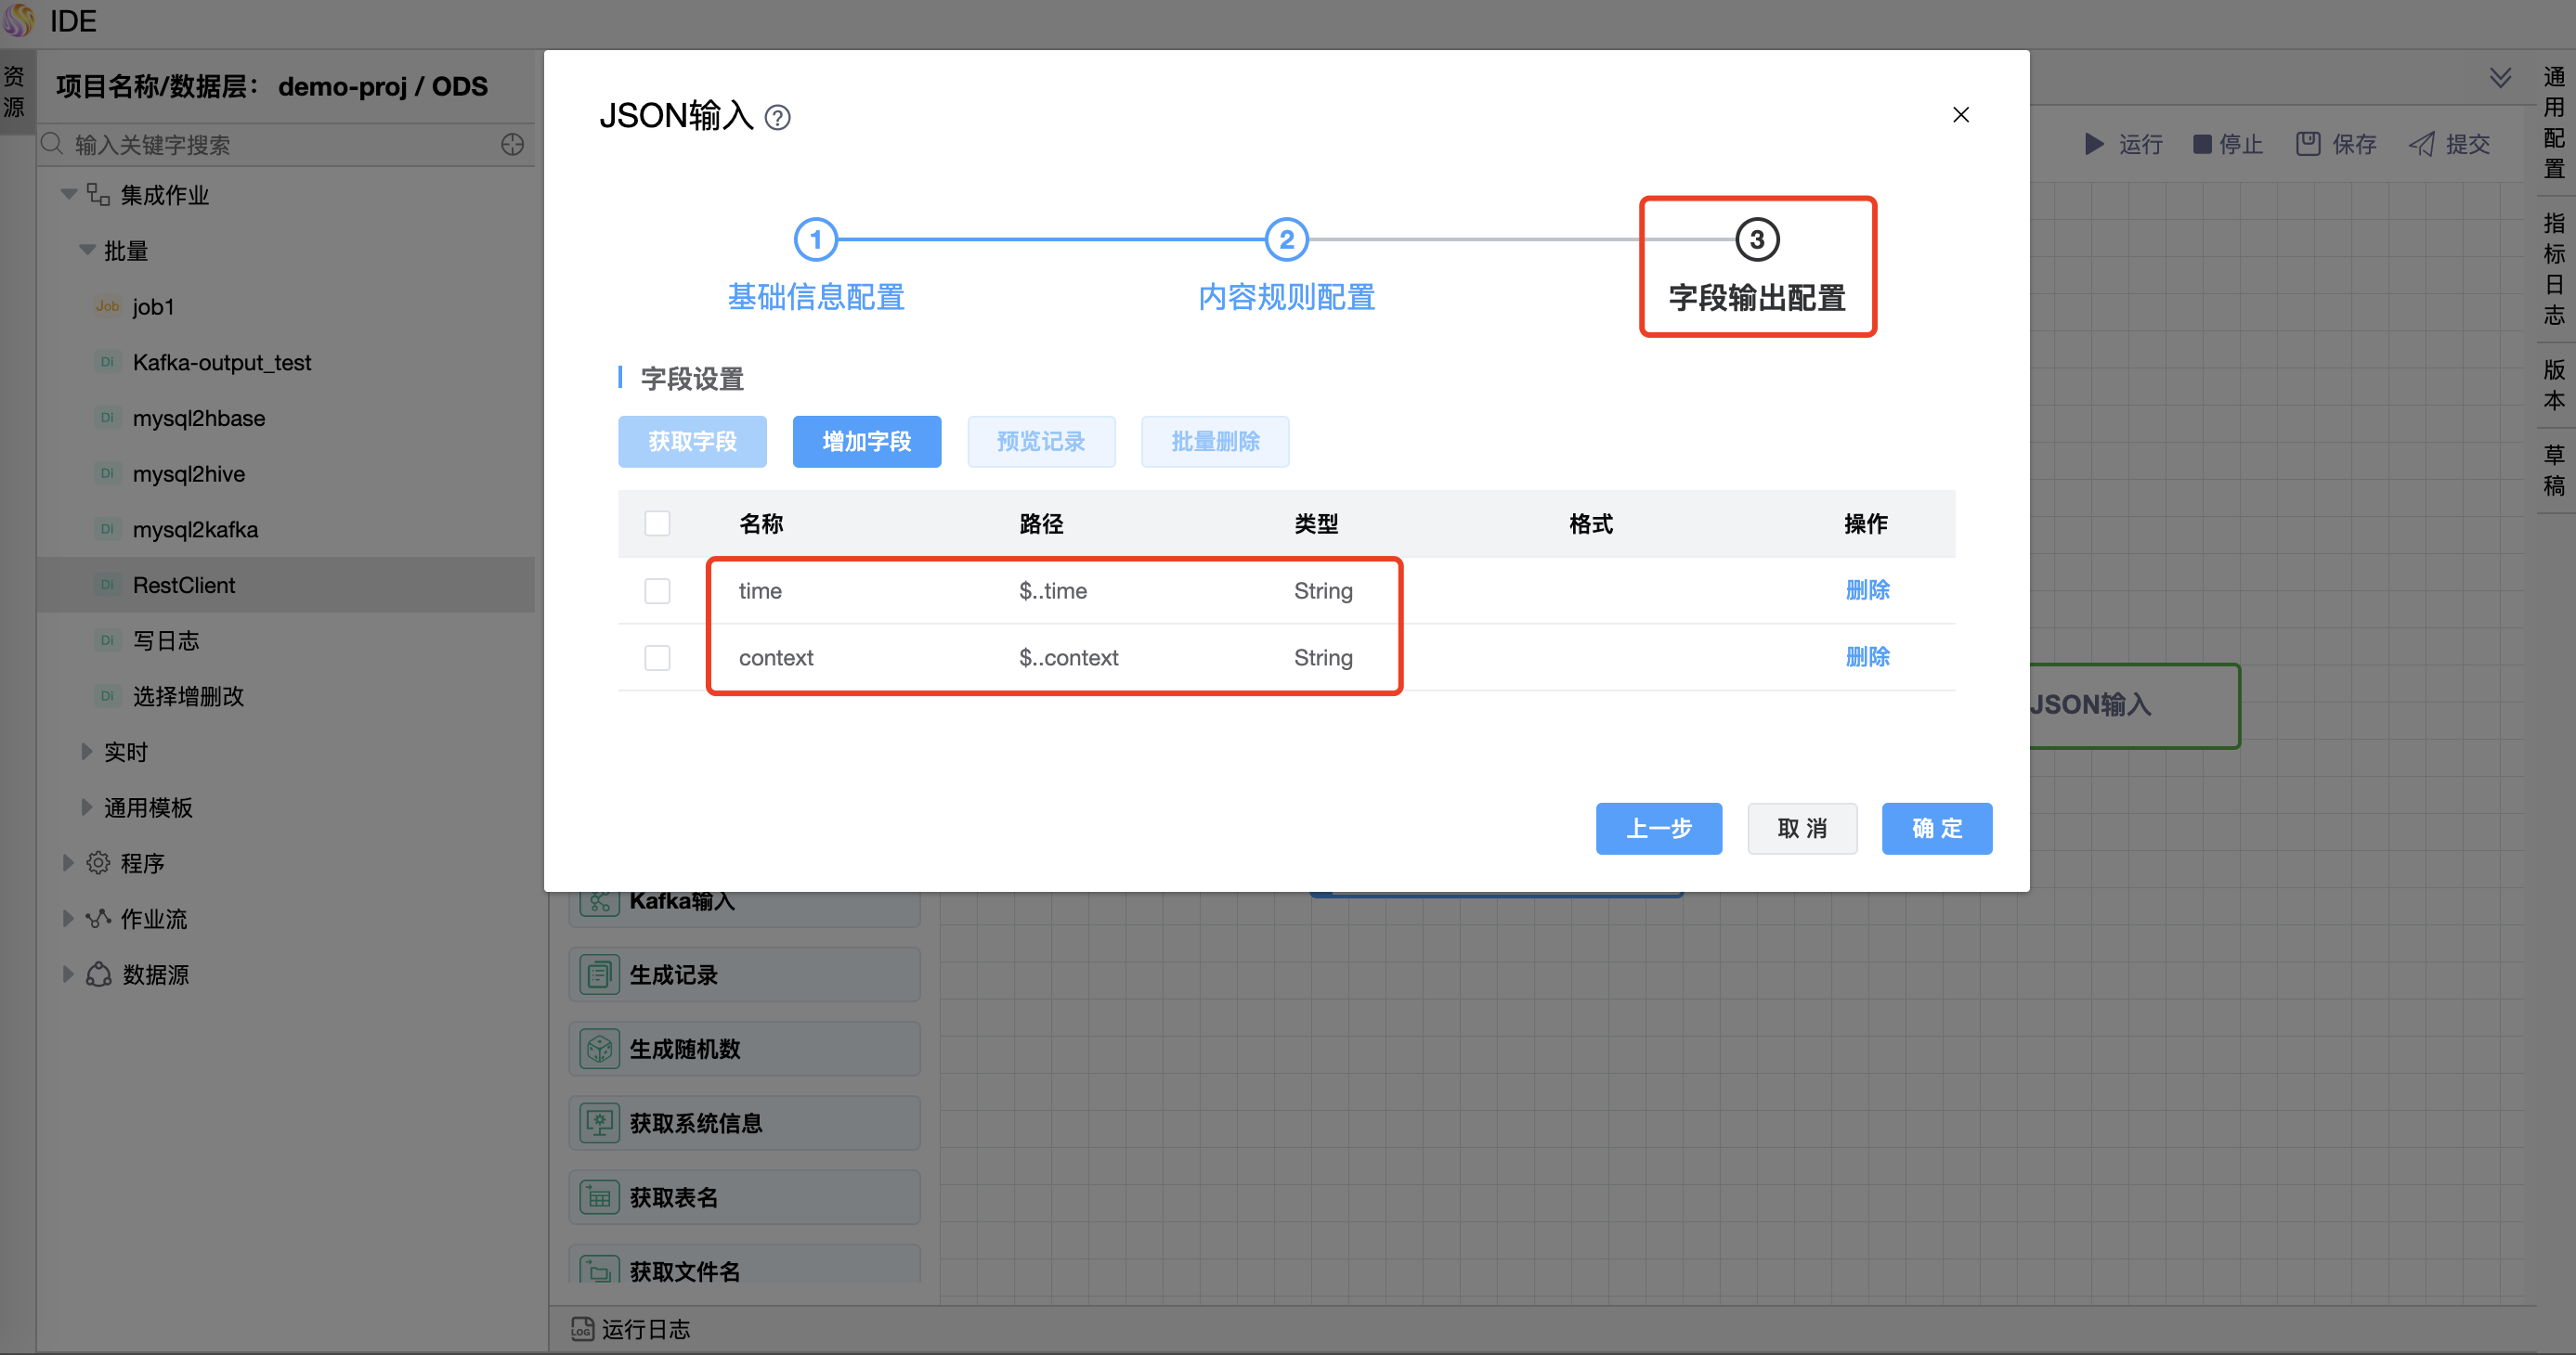The height and width of the screenshot is (1355, 2576).
Task: Switch to the 版本 tab on the right edge
Action: click(2553, 383)
